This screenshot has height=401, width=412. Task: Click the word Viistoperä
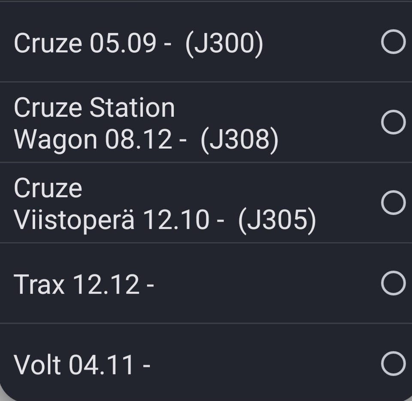[74, 220]
